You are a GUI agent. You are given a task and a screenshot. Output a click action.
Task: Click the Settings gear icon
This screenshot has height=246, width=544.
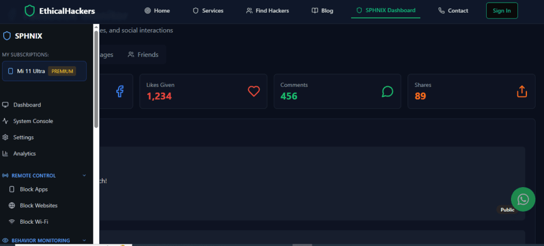click(x=5, y=137)
